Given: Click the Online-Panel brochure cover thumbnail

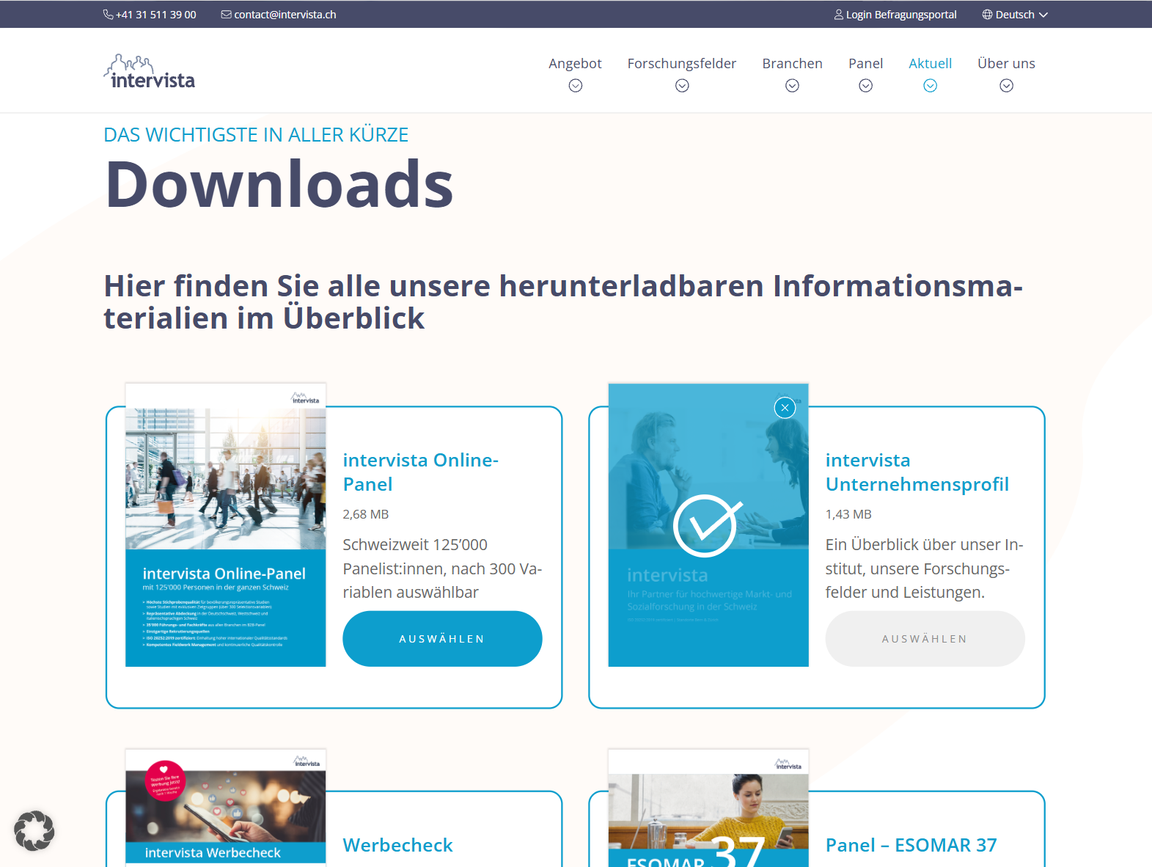Looking at the screenshot, I should coord(226,524).
